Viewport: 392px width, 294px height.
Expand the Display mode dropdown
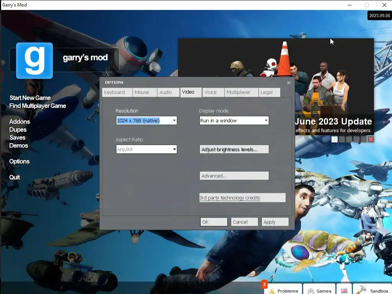click(x=234, y=121)
